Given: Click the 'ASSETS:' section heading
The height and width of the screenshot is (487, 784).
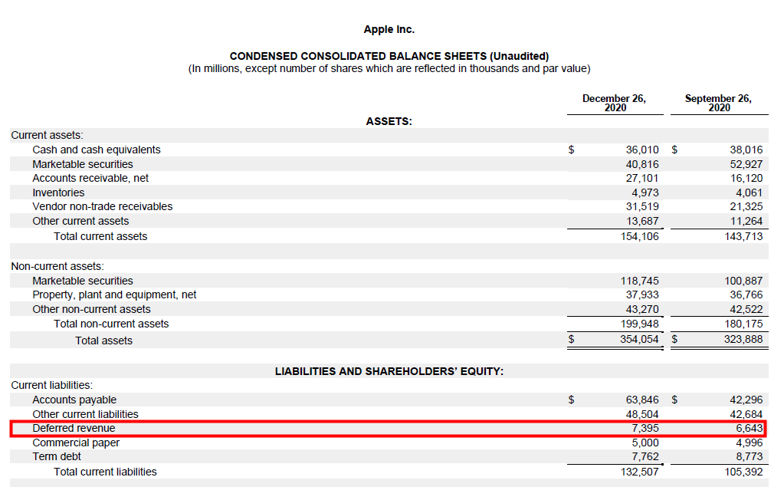Looking at the screenshot, I should (389, 122).
